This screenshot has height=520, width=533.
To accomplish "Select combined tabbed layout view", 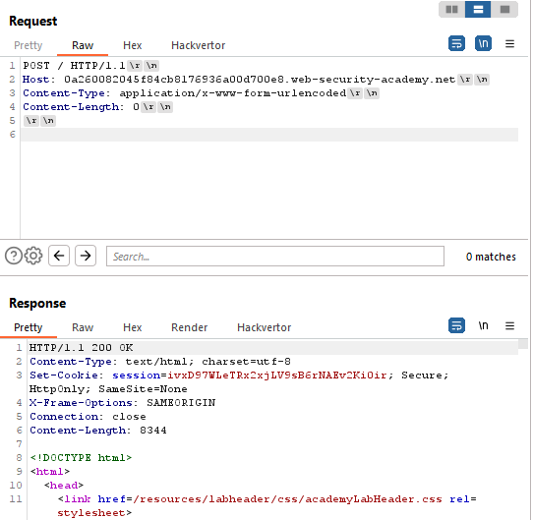I will point(505,9).
